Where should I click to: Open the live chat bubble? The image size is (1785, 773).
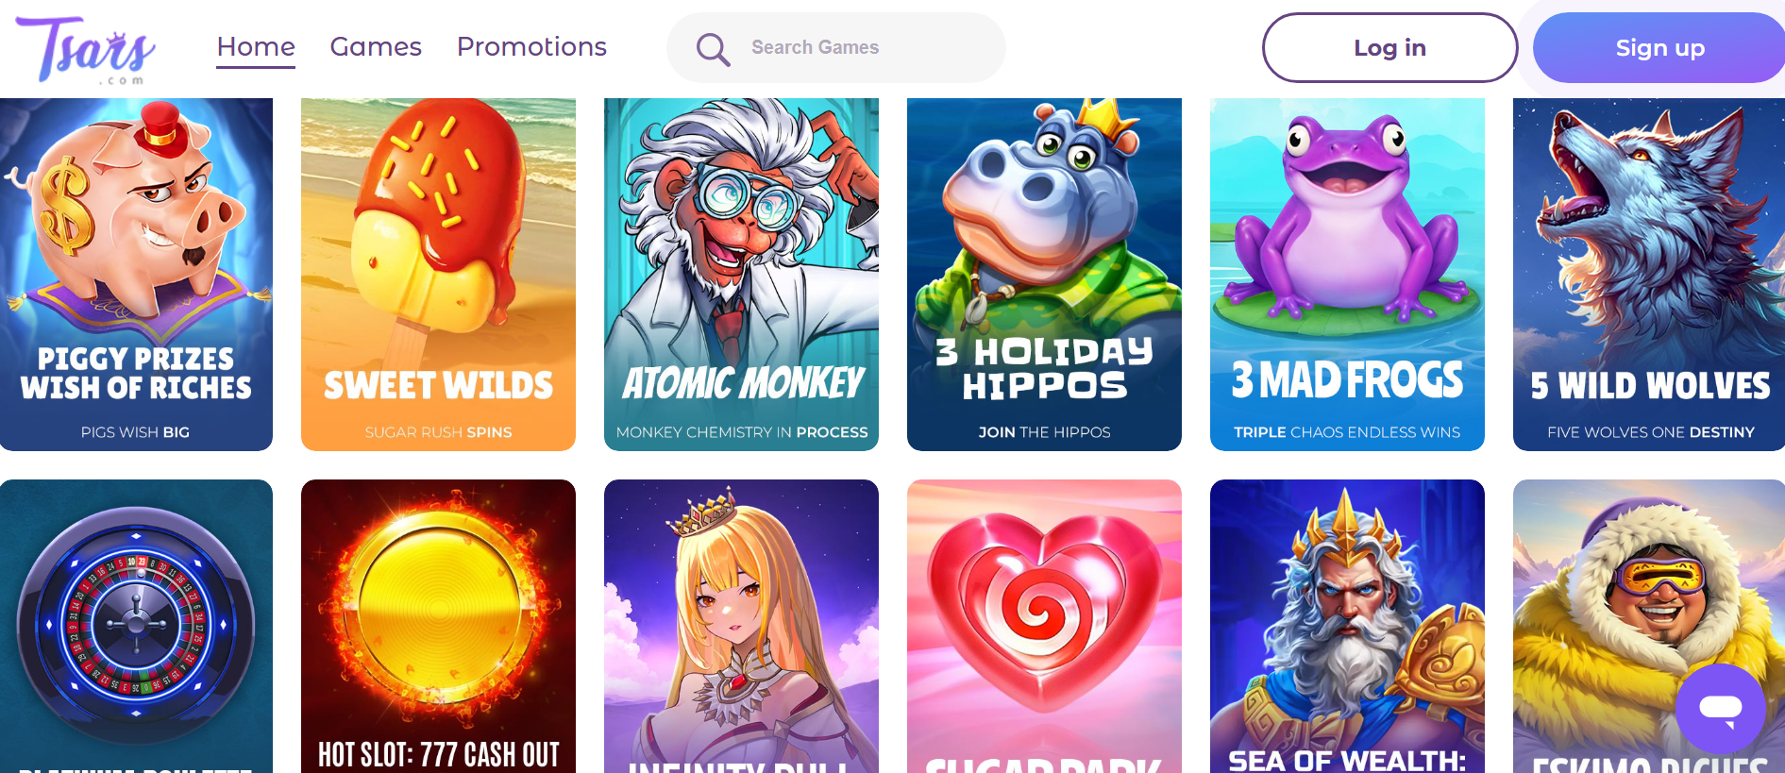pos(1721,709)
